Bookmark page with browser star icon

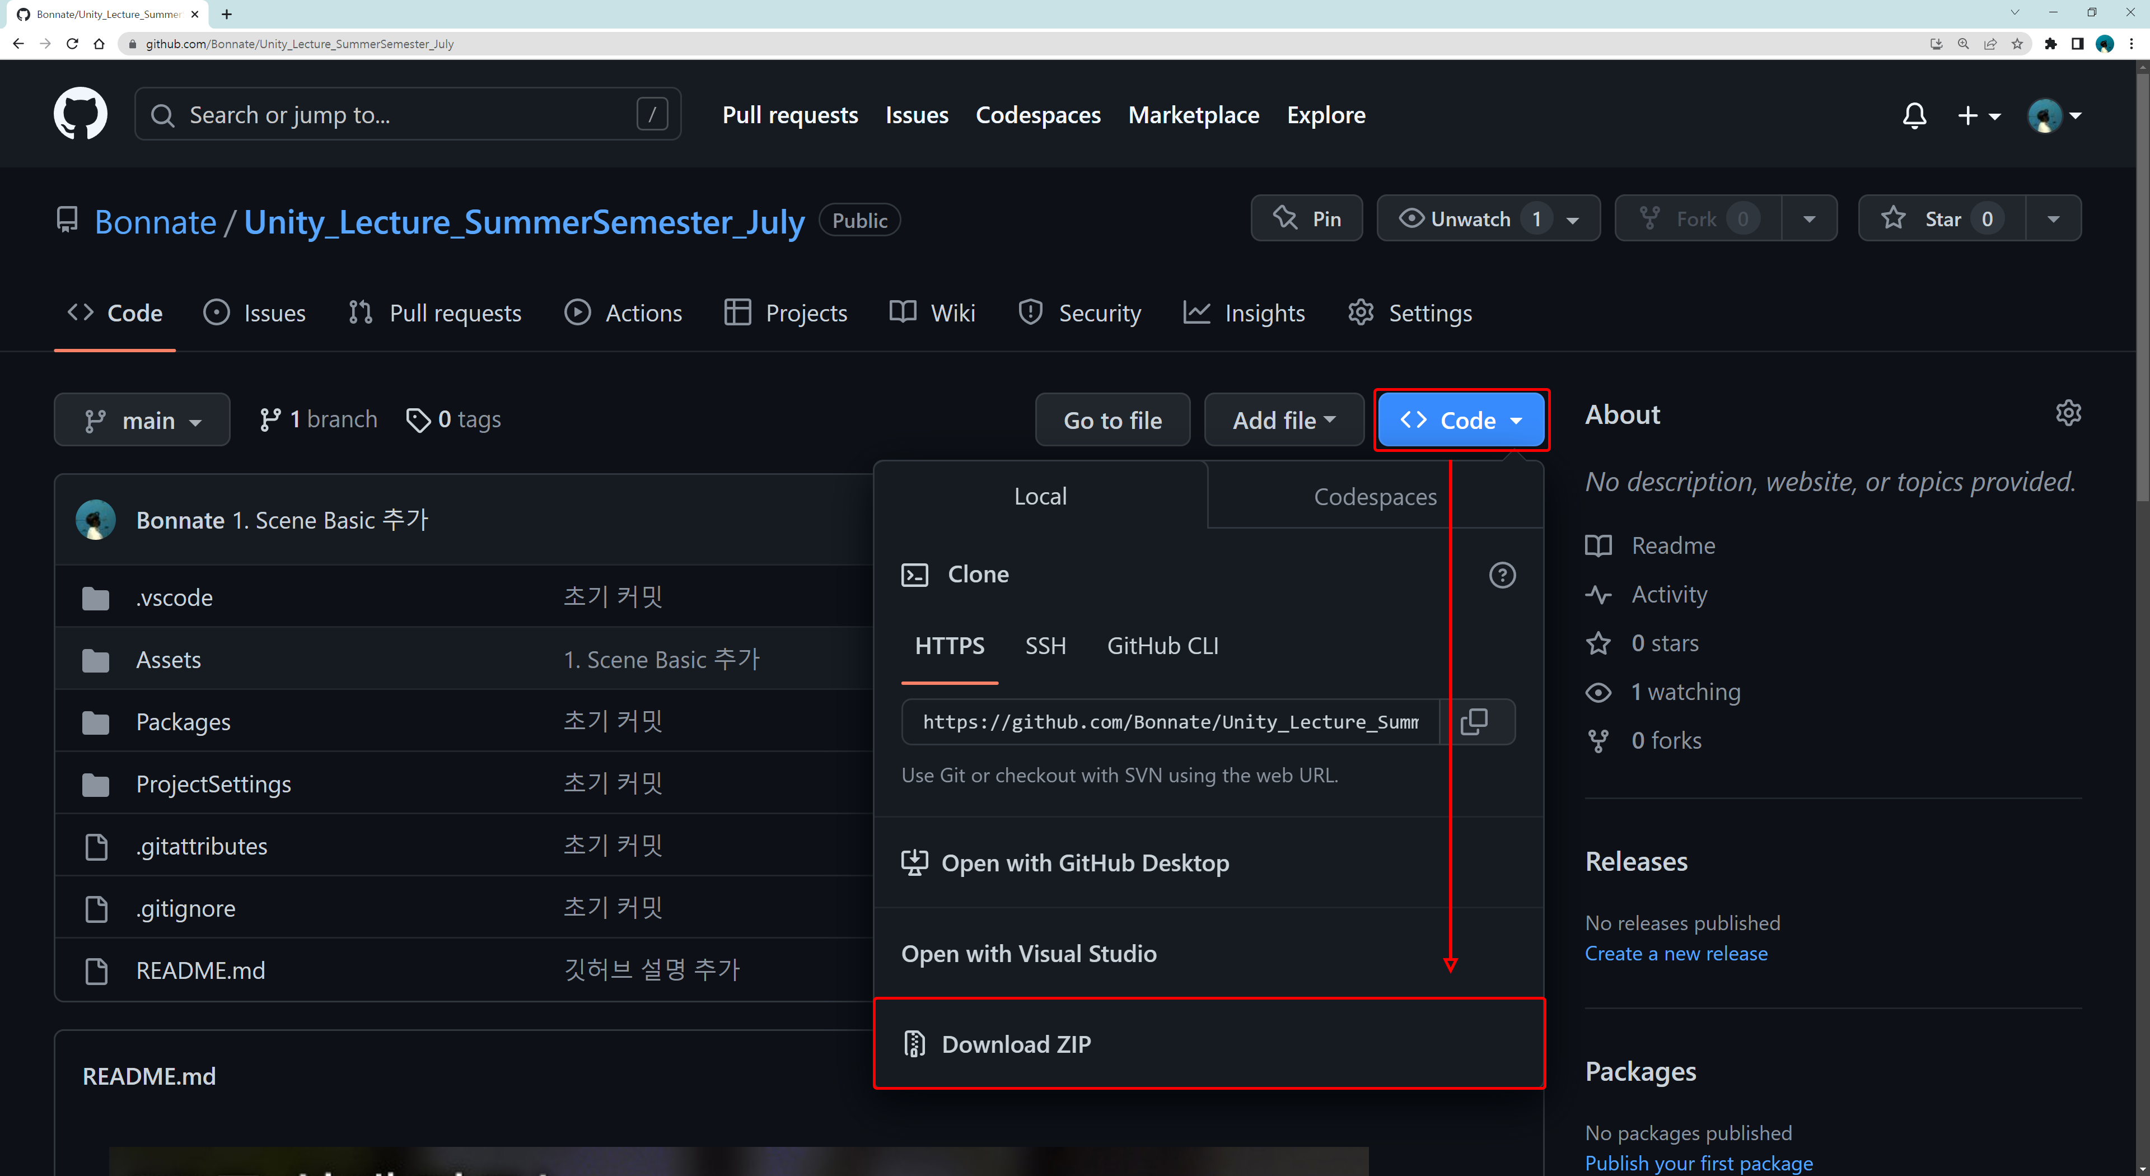pos(2017,44)
